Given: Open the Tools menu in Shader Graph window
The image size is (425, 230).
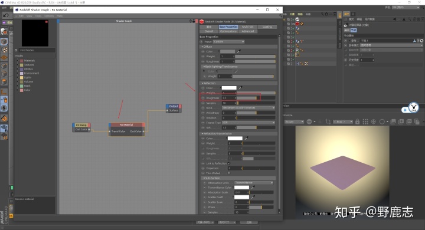Looking at the screenshot, I should 38,16.
